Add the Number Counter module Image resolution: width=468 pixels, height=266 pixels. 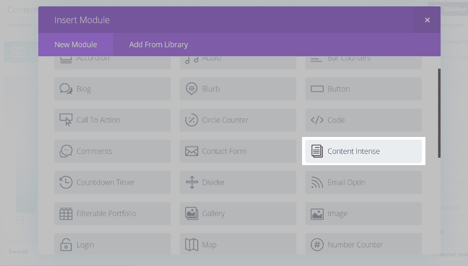363,245
